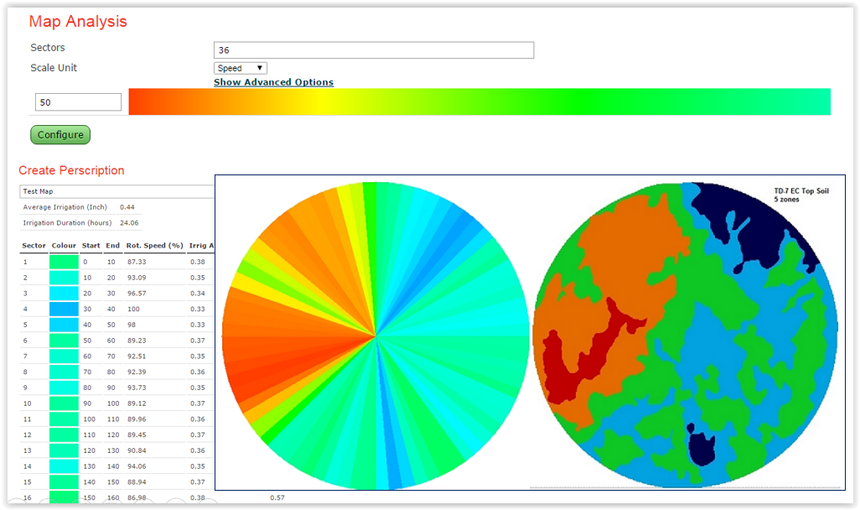Click the End column header
The width and height of the screenshot is (860, 510).
coord(113,246)
